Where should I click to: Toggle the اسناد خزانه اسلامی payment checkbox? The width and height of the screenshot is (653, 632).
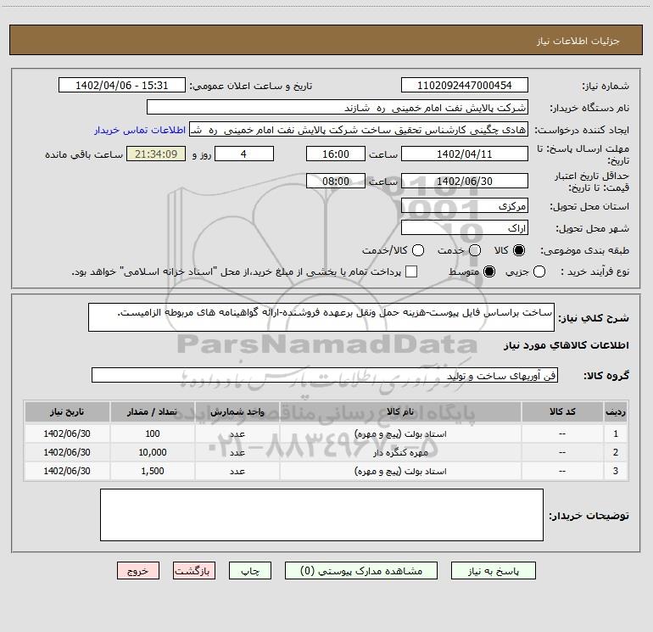click(x=411, y=271)
